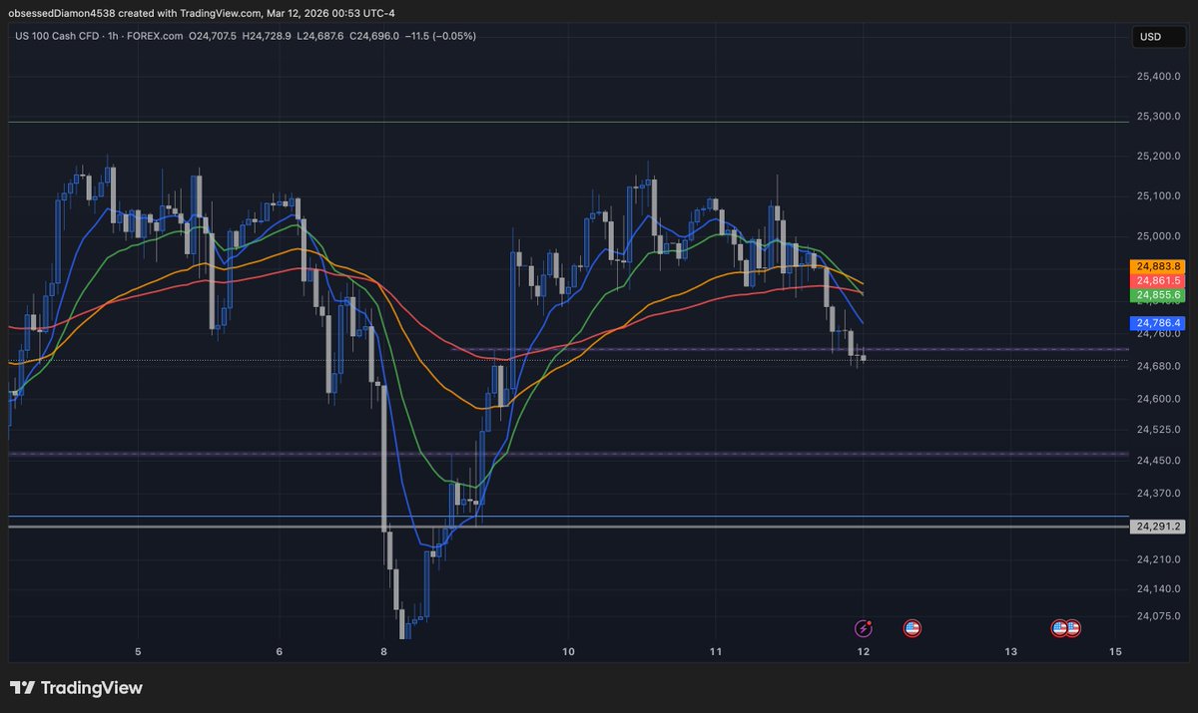Open the purple lightning bolt event icon

864,628
